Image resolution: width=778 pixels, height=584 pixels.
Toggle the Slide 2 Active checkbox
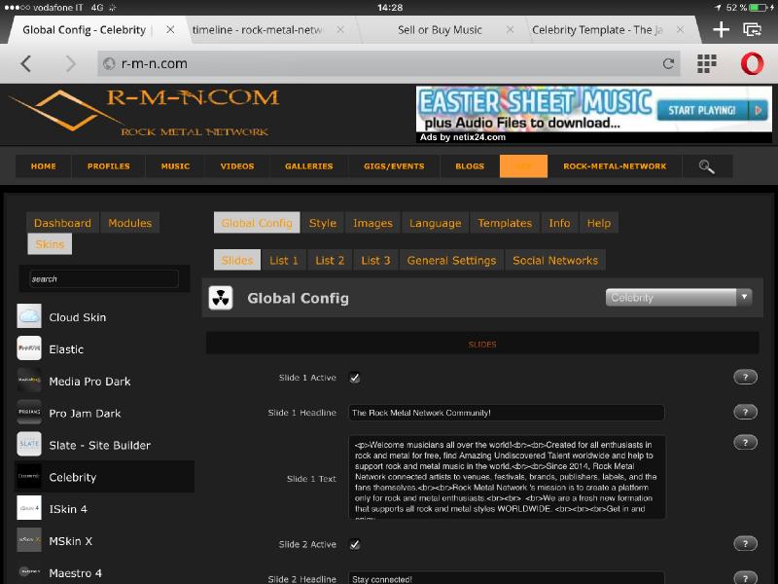(355, 545)
